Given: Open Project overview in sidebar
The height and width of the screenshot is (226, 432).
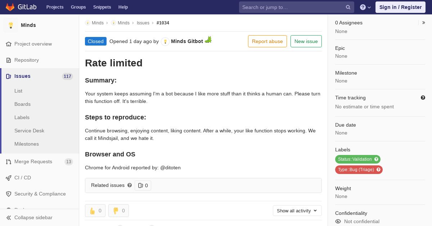Looking at the screenshot, I should click(33, 44).
